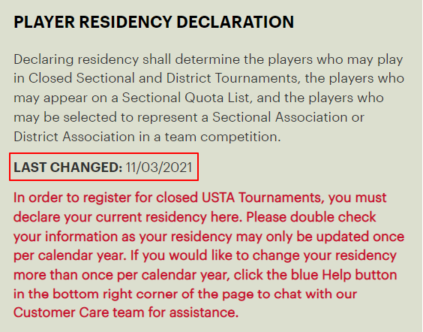
Task: Select the 11/03/2021 date text
Action: pyautogui.click(x=159, y=168)
